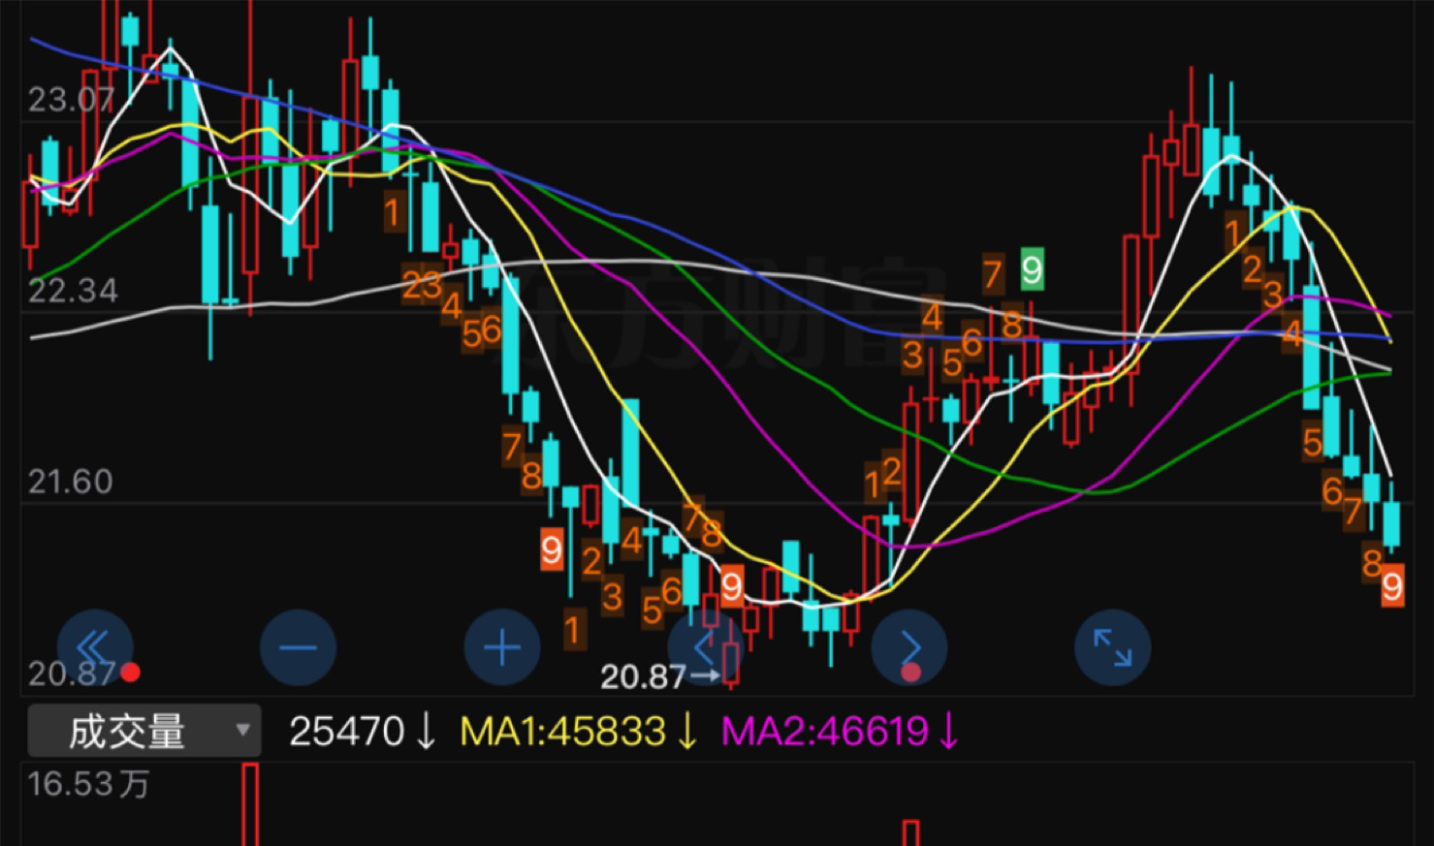Click the 22.34 price axis label
This screenshot has height=846, width=1434.
click(x=73, y=290)
